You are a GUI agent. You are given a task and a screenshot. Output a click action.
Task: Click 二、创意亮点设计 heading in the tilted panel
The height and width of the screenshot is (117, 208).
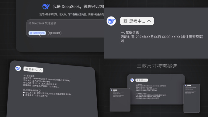tap(31, 90)
